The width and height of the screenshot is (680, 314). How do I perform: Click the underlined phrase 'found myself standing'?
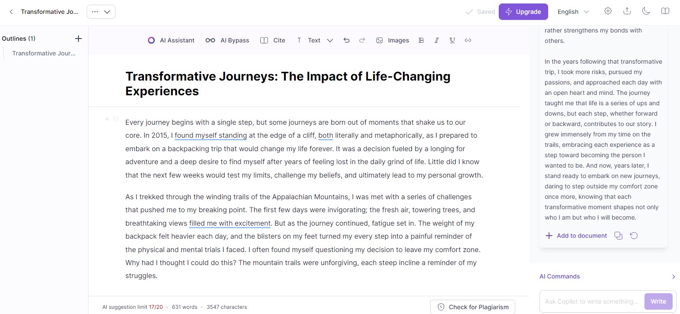211,136
